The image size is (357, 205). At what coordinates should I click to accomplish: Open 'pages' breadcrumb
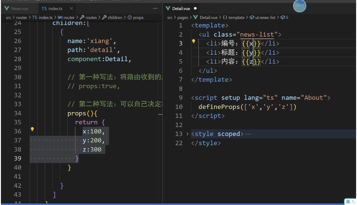click(x=183, y=17)
